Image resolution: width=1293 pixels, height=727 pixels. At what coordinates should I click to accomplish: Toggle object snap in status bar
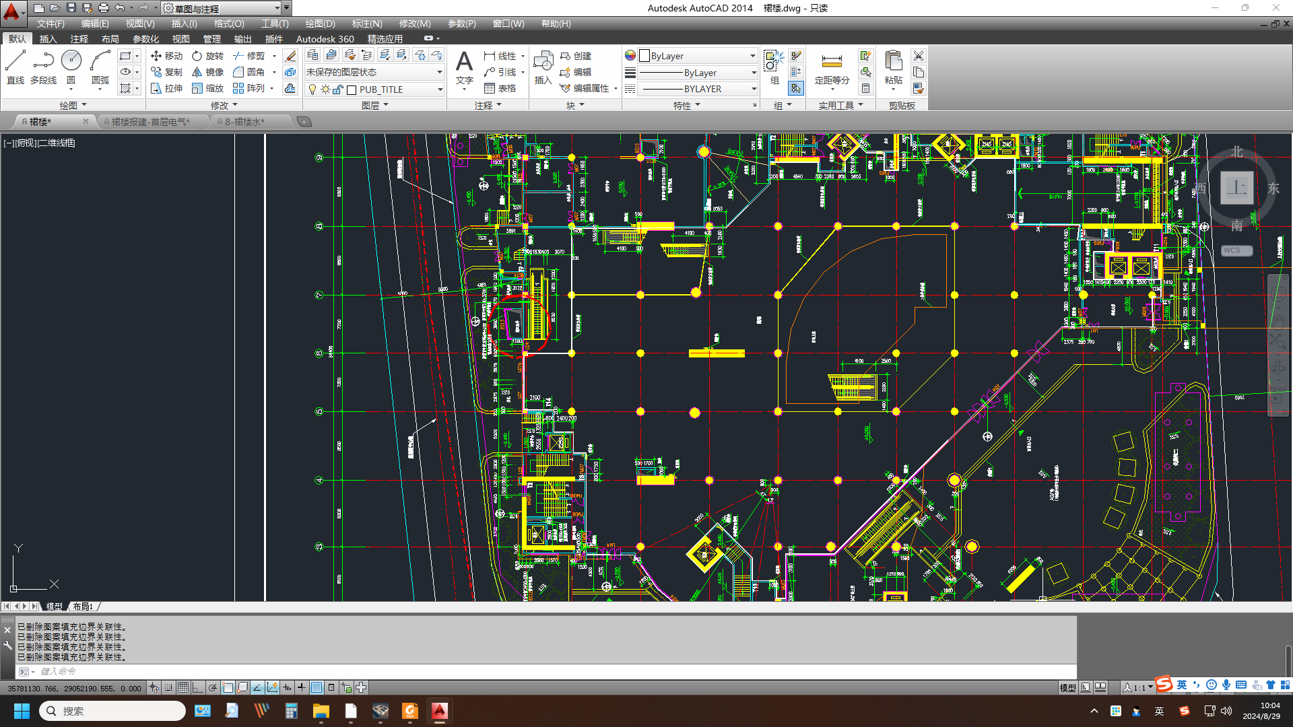228,687
